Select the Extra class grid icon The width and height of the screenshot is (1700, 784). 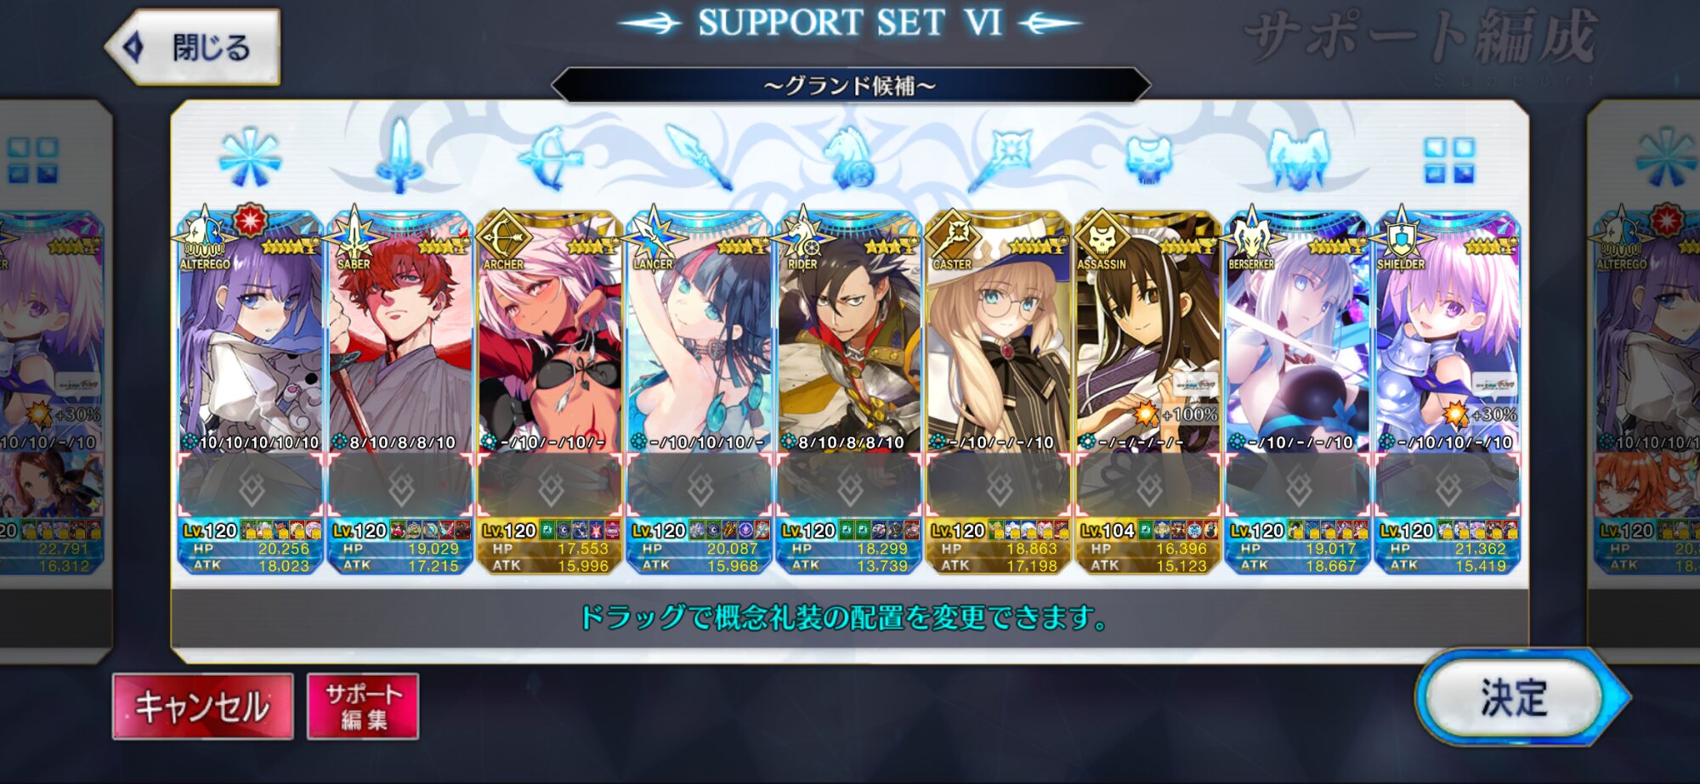point(1449,161)
